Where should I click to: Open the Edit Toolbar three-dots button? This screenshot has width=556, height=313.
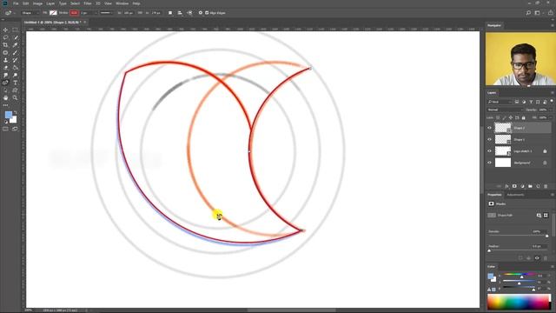pyautogui.click(x=5, y=105)
